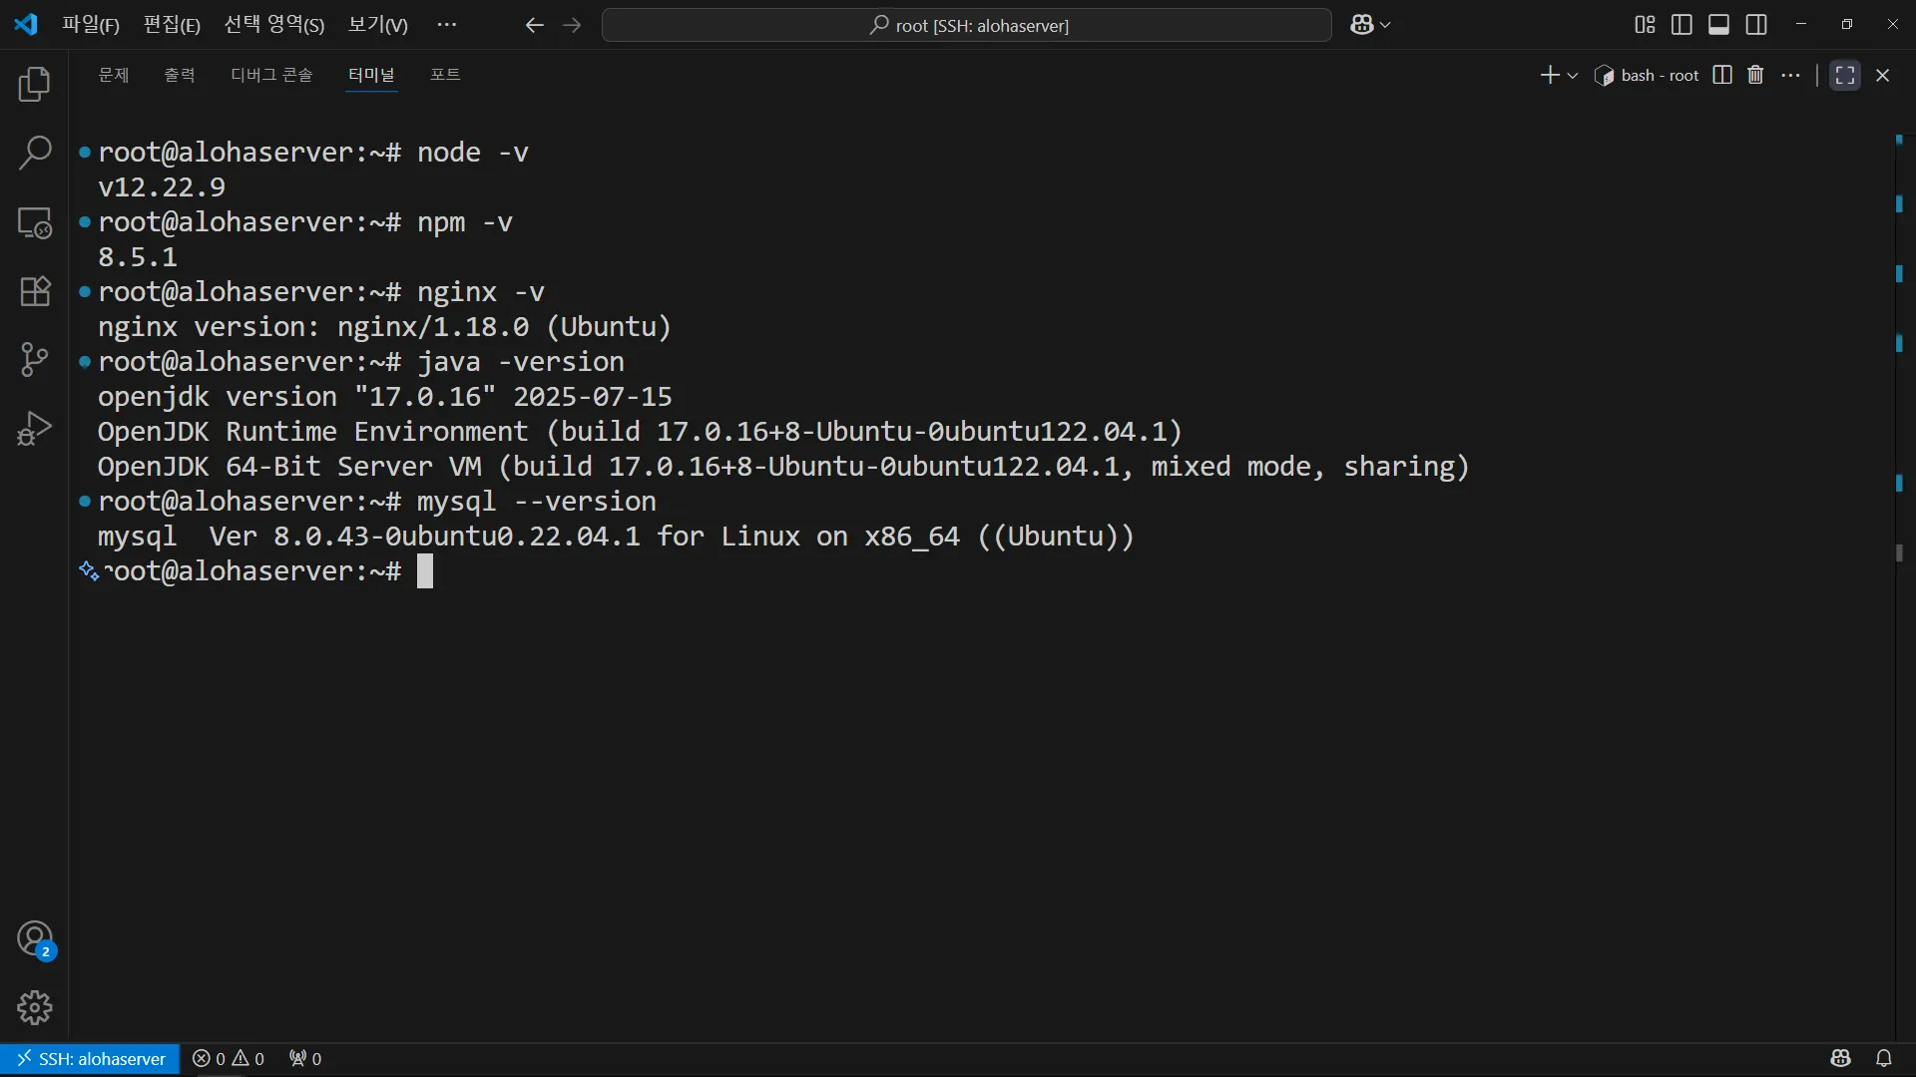This screenshot has width=1916, height=1077.
Task: Open Copilot chat dropdown arrow
Action: [x=1385, y=26]
